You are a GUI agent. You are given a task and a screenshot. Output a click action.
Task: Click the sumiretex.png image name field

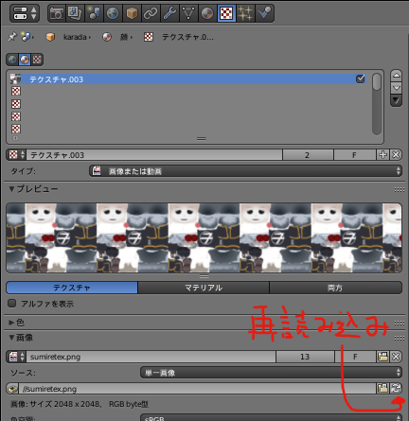point(151,357)
